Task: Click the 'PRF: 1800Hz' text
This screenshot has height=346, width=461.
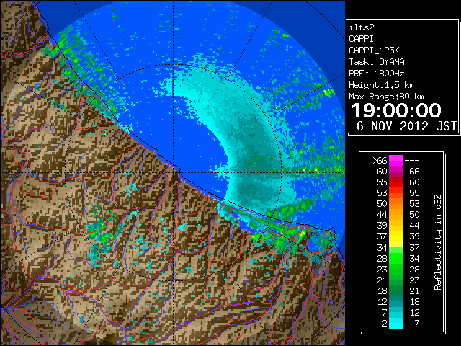Action: pyautogui.click(x=377, y=74)
